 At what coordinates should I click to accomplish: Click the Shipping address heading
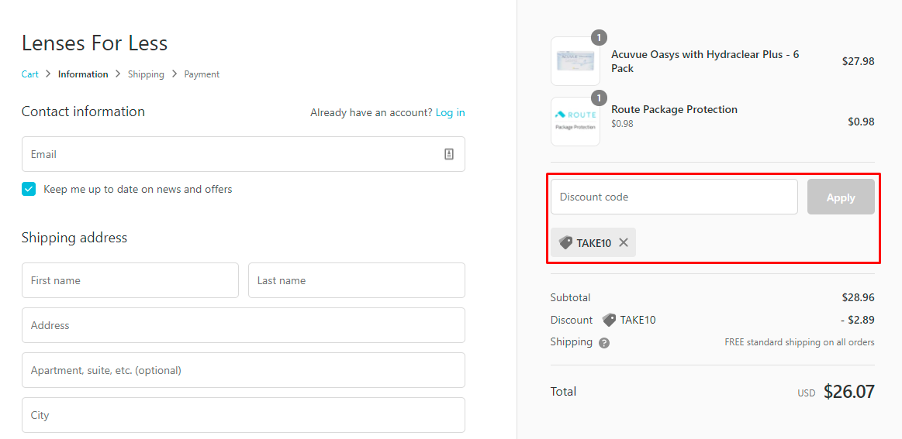click(74, 238)
